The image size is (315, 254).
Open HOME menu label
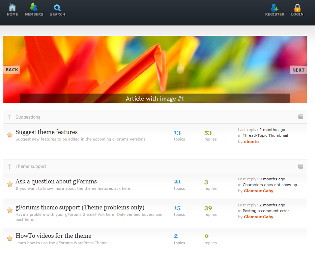[x=12, y=14]
